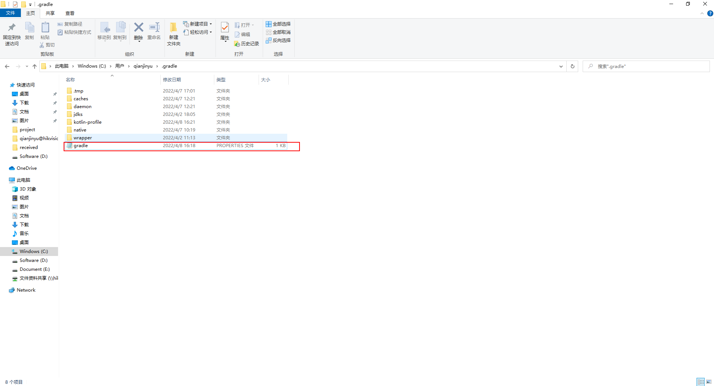
Task: Open the File menu
Action: pos(10,13)
